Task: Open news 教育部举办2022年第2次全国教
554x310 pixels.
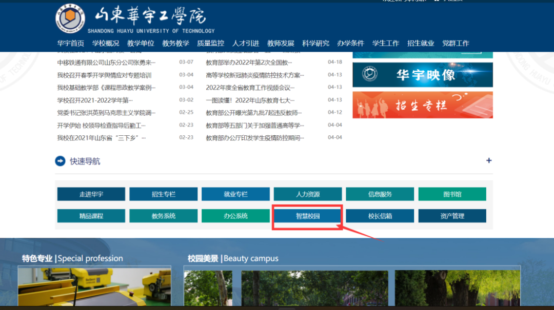Action: pos(249,63)
